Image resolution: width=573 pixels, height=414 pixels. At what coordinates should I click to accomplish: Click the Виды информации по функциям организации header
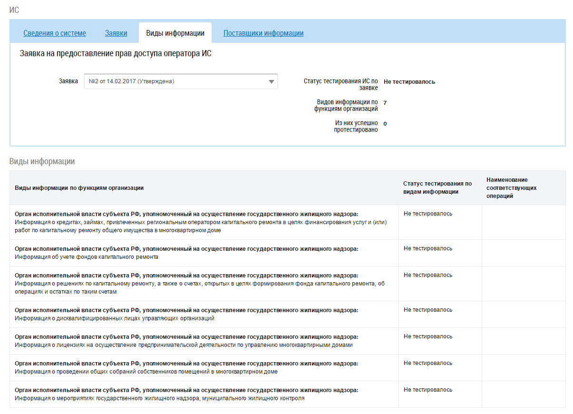click(x=79, y=188)
